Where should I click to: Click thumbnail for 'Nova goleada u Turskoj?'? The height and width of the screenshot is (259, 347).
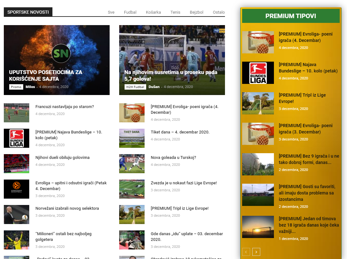(x=132, y=164)
